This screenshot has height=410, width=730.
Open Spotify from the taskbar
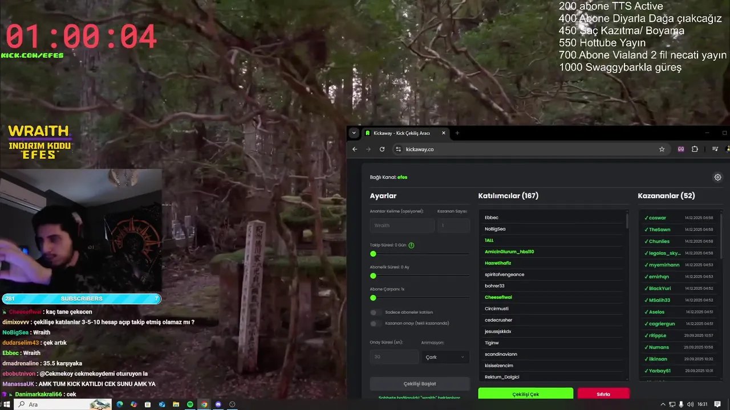(190, 404)
